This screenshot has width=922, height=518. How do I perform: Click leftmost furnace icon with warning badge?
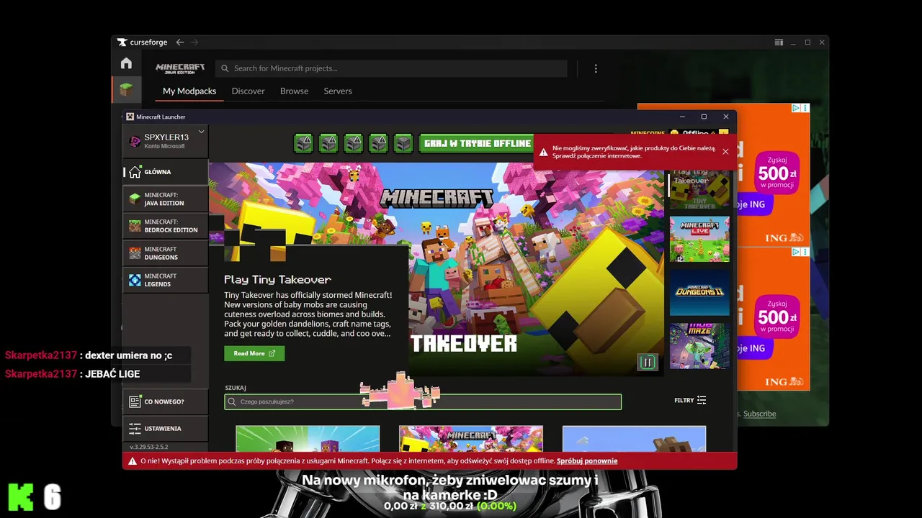(303, 143)
